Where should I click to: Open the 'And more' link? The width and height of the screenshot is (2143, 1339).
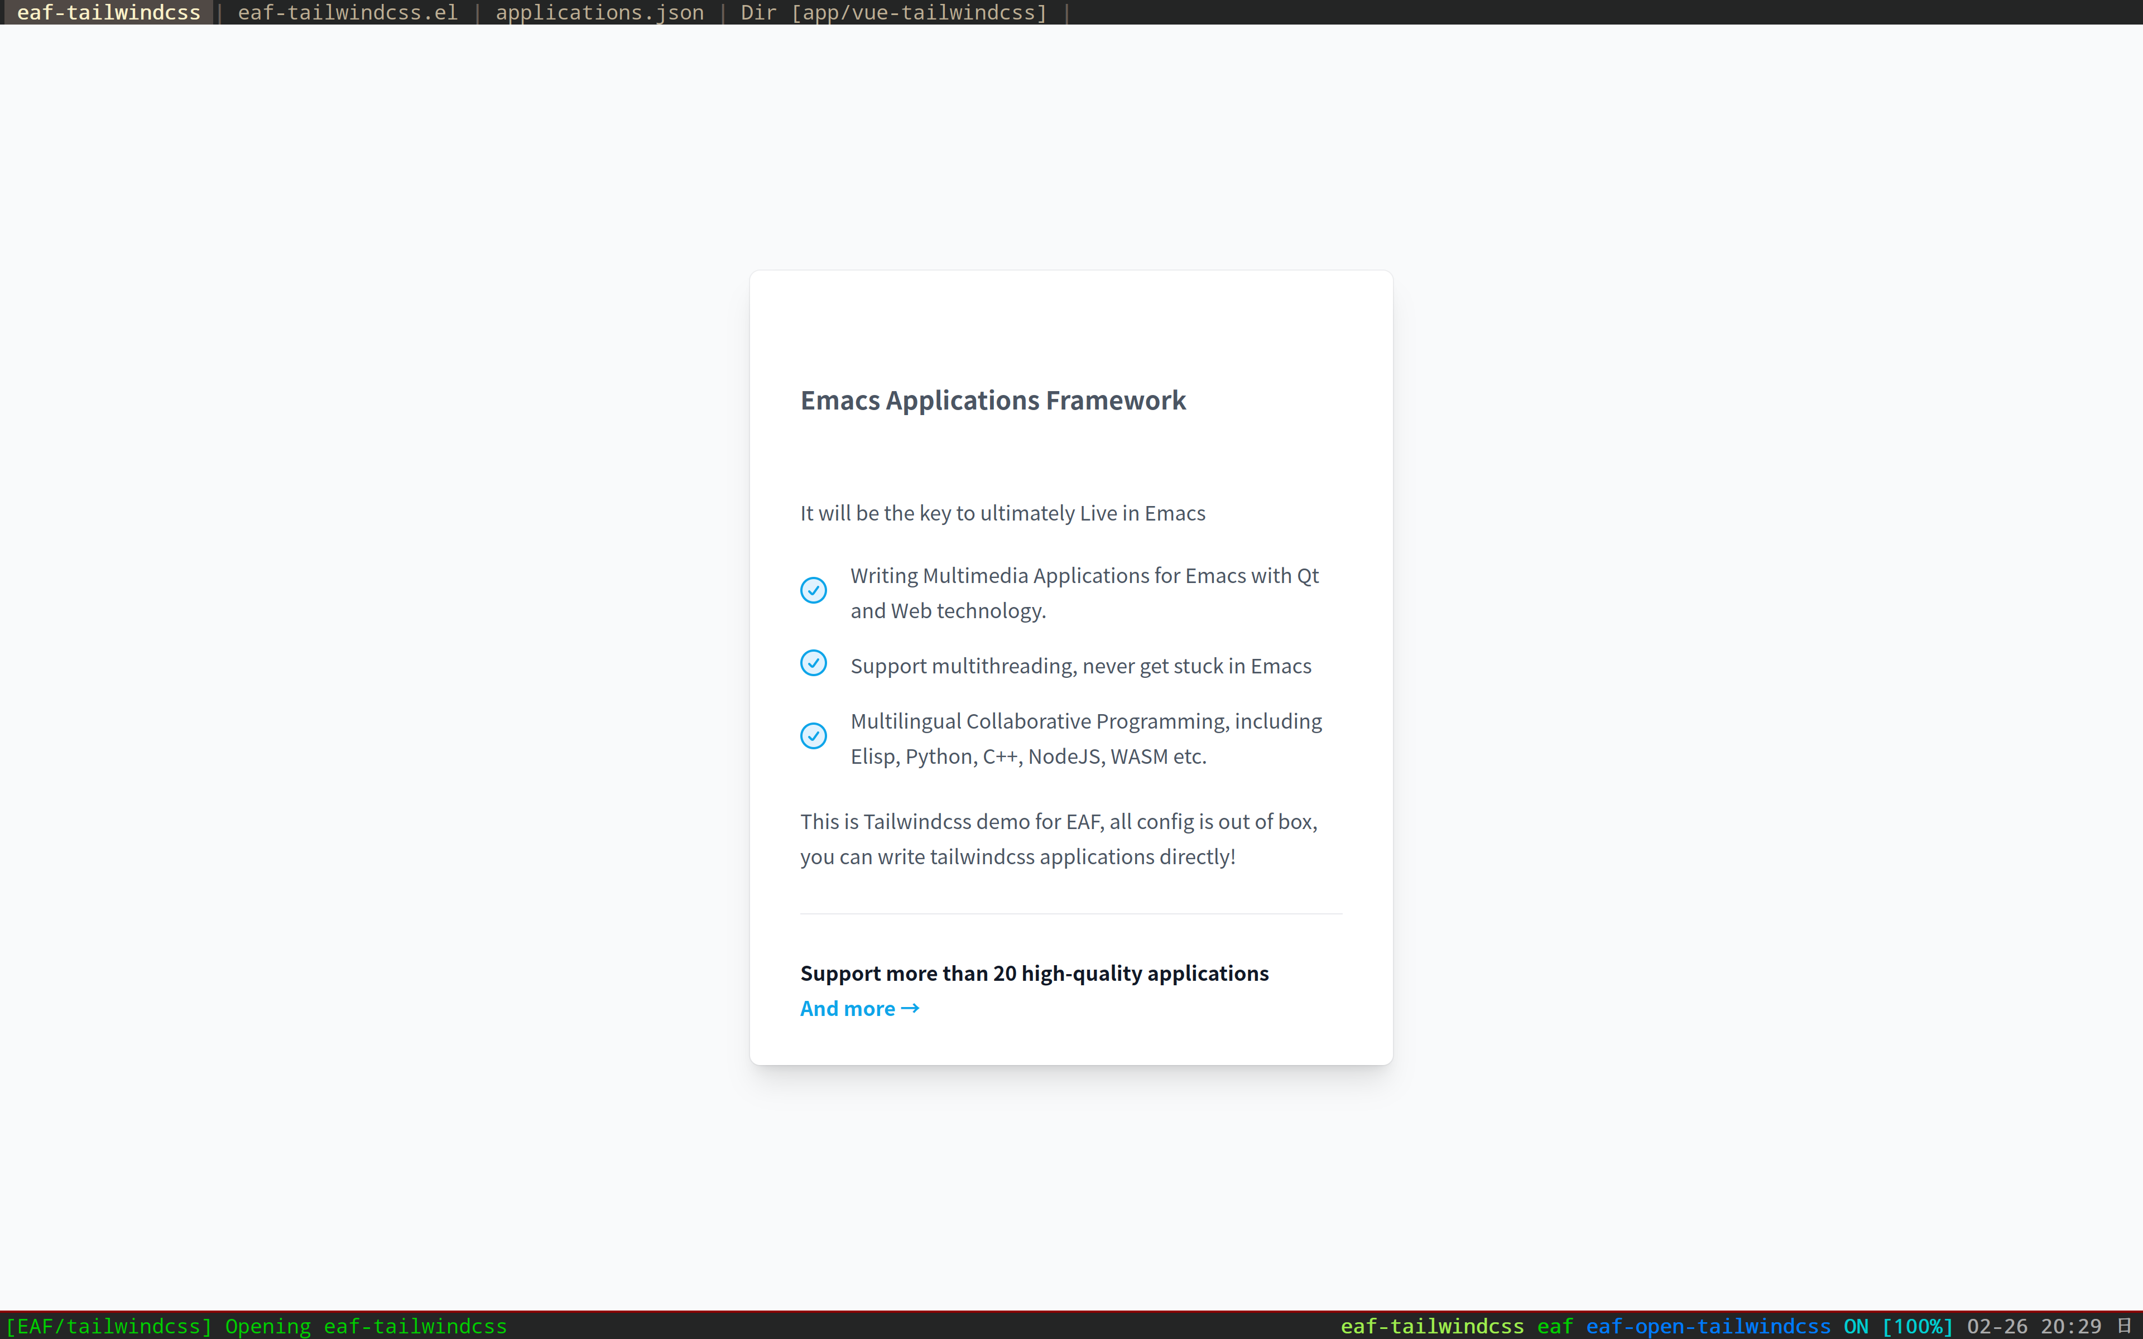(848, 1008)
